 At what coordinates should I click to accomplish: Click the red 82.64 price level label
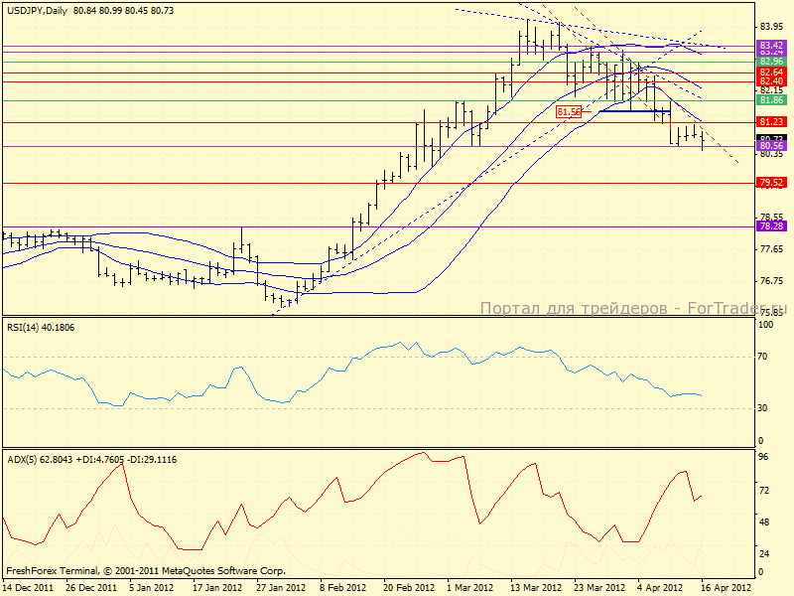(x=771, y=73)
